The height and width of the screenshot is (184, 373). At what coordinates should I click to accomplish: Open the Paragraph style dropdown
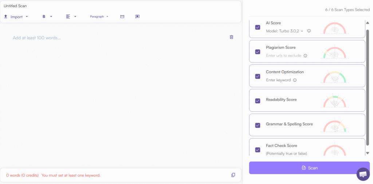pos(99,17)
